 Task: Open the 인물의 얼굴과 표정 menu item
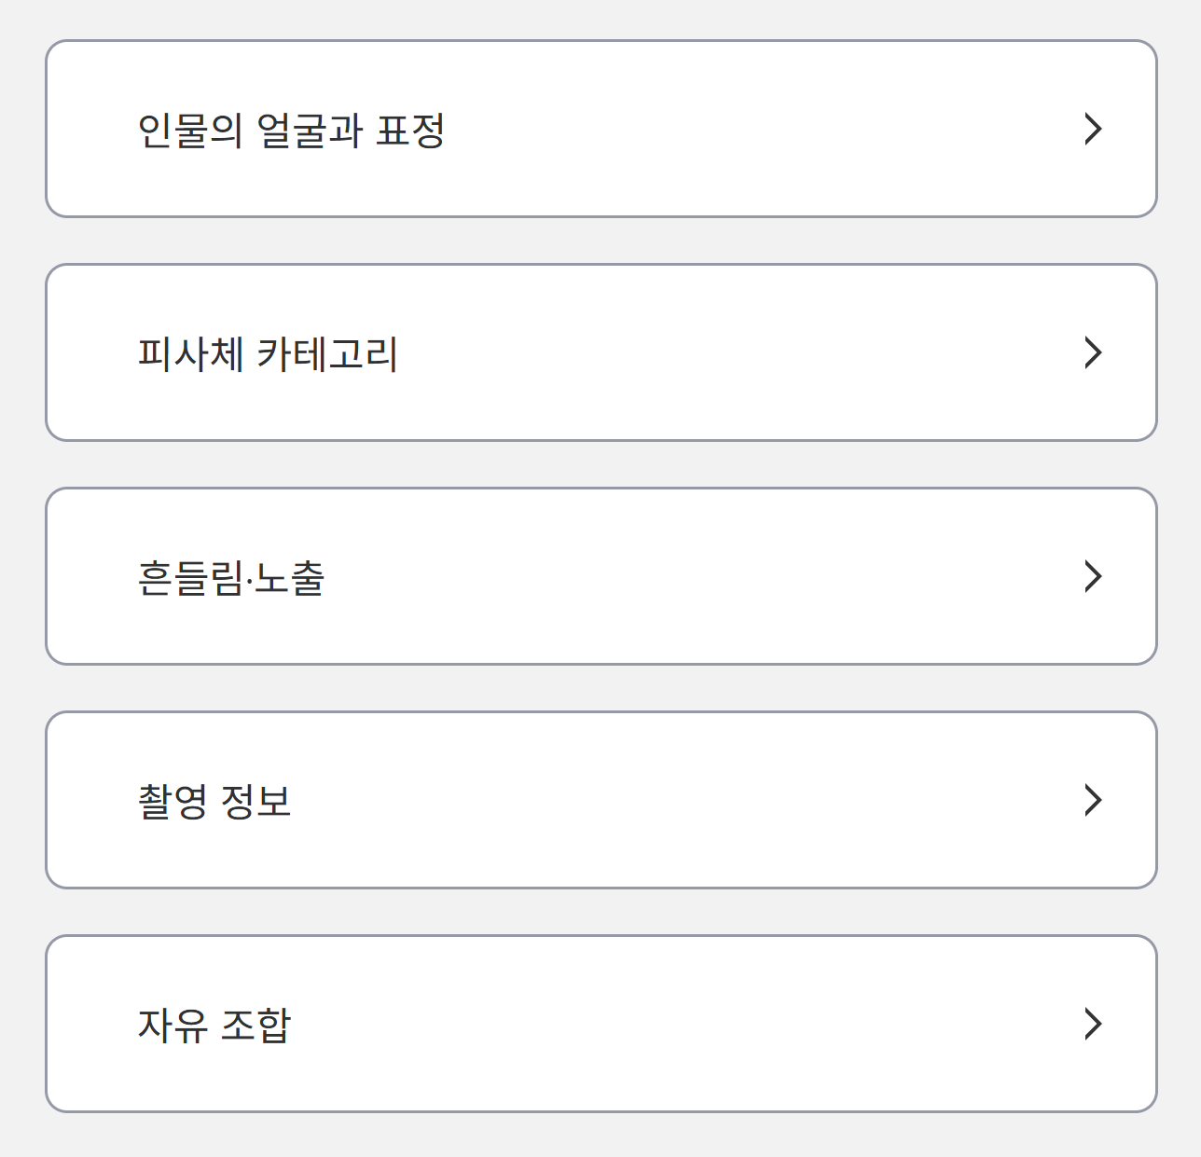click(600, 129)
